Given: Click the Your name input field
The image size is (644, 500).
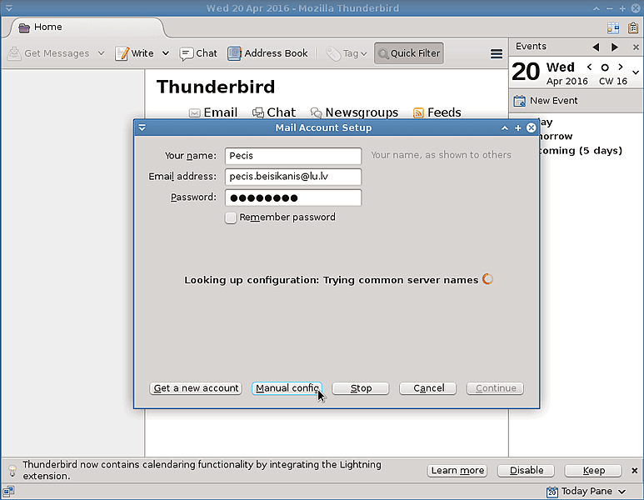Looking at the screenshot, I should tap(293, 156).
